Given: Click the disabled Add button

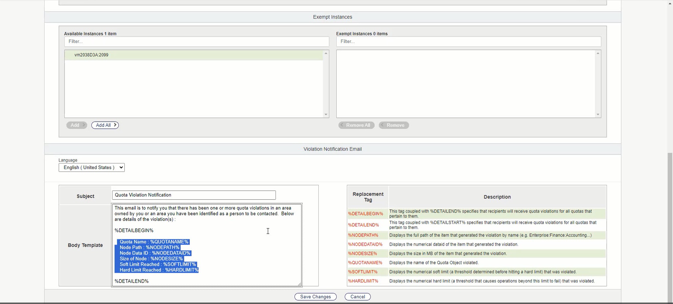Looking at the screenshot, I should 76,125.
